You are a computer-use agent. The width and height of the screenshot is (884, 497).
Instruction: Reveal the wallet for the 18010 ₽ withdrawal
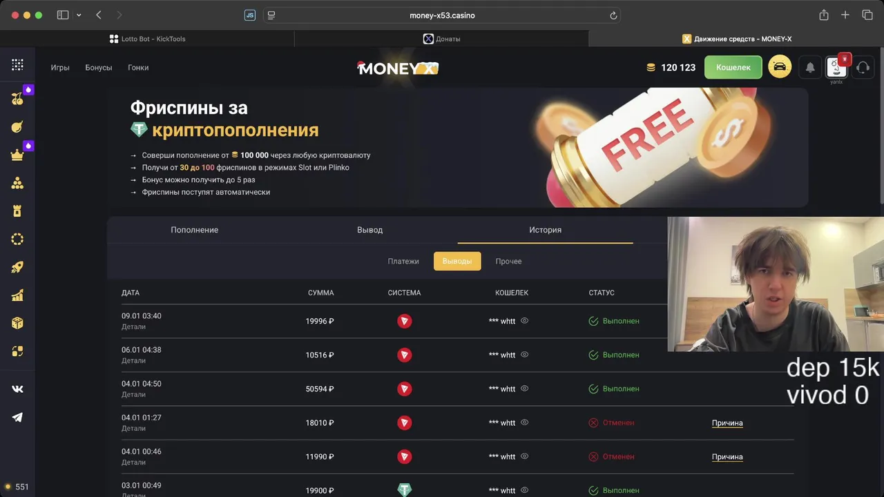(x=524, y=422)
